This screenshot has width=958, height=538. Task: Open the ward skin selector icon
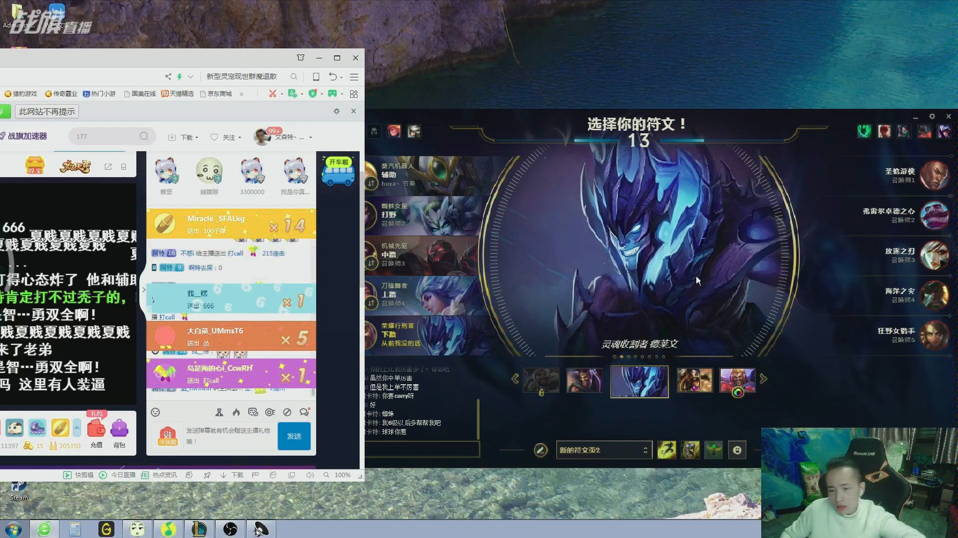pyautogui.click(x=713, y=450)
